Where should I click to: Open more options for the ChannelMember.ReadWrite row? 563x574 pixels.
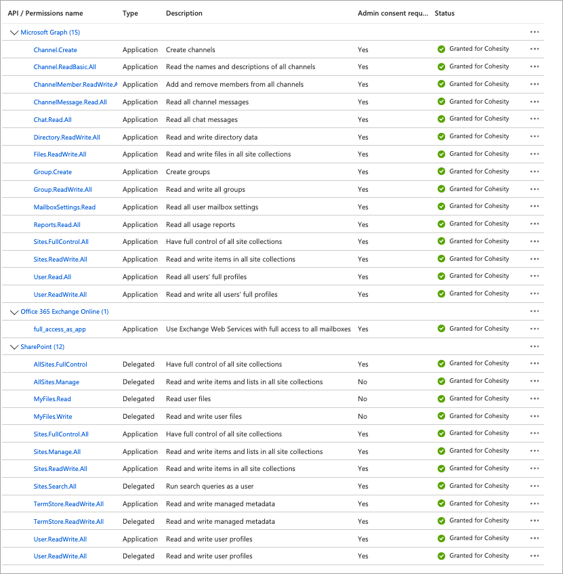point(535,84)
